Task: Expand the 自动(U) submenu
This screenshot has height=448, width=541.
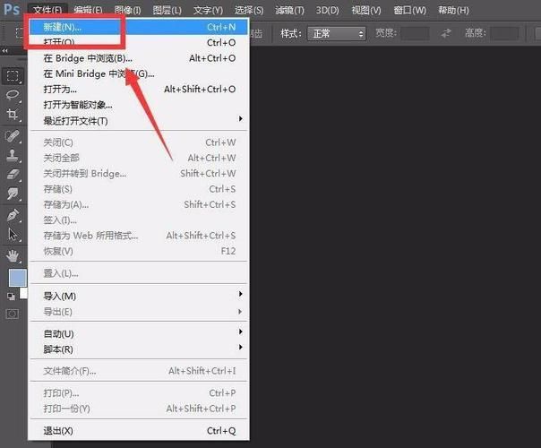Action: point(139,333)
